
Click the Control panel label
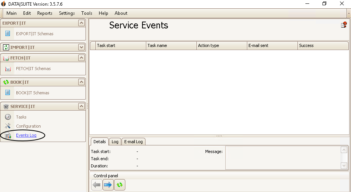(x=106, y=176)
